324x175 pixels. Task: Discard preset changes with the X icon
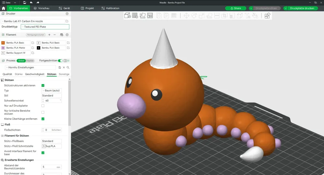[64, 68]
